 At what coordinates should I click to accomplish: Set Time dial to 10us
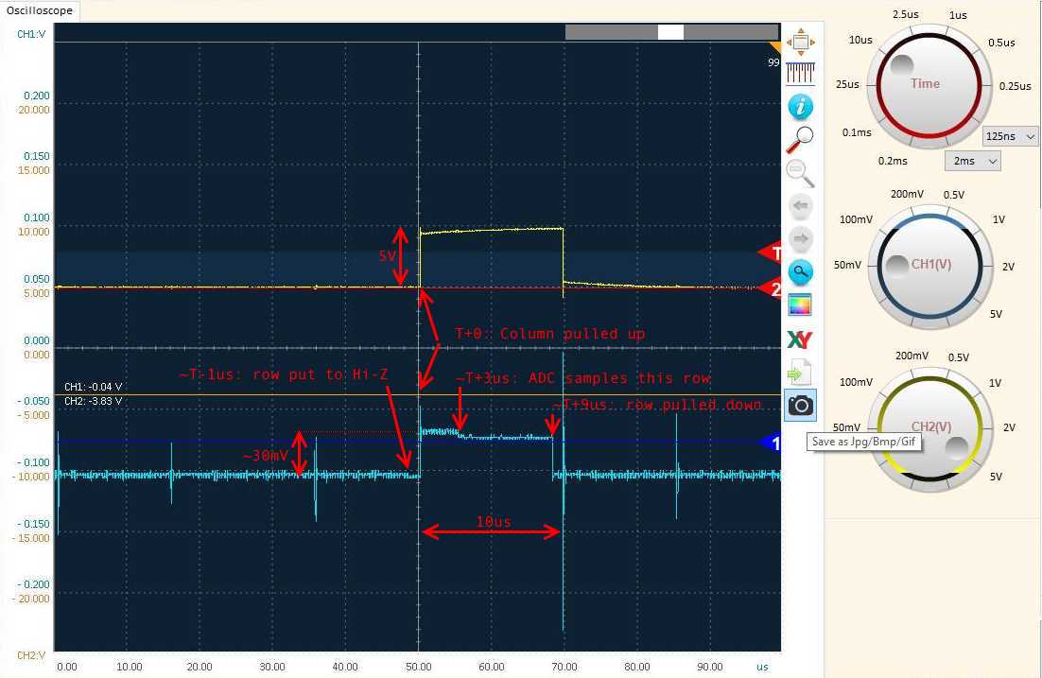(x=860, y=41)
